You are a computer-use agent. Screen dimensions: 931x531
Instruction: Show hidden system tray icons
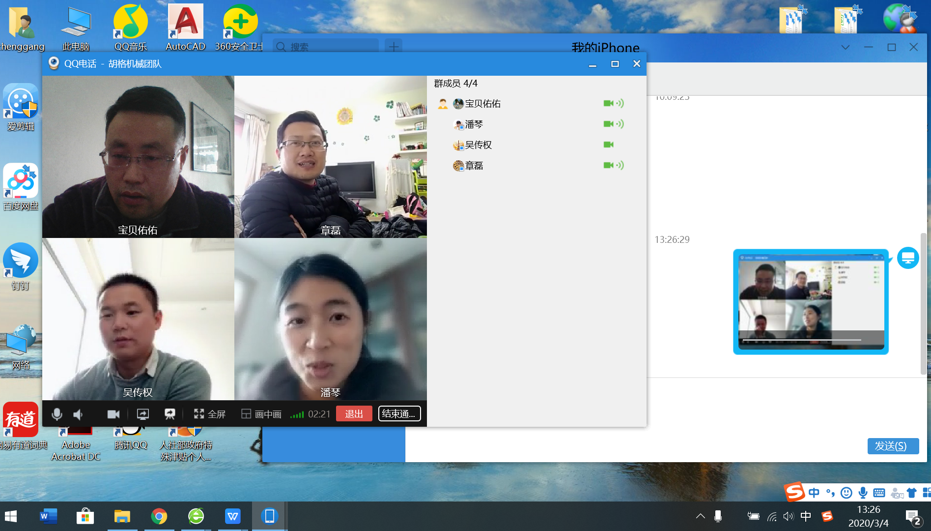[700, 516]
